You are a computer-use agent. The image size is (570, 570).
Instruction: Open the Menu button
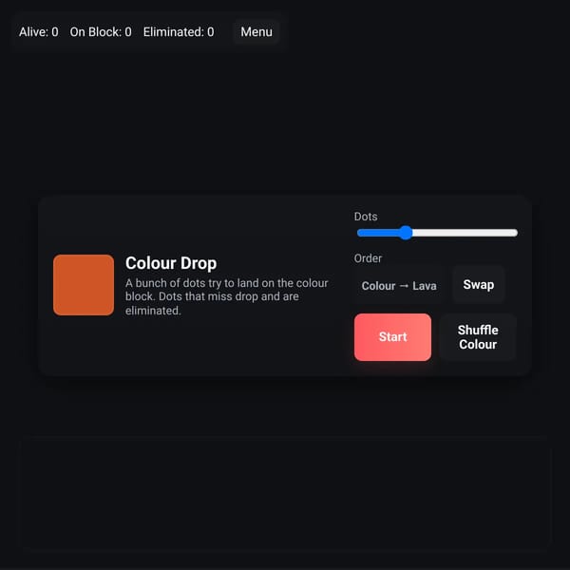coord(256,32)
